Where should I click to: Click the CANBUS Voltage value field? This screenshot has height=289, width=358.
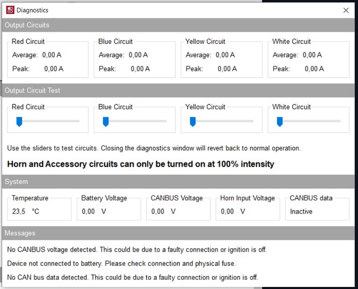[x=163, y=211]
